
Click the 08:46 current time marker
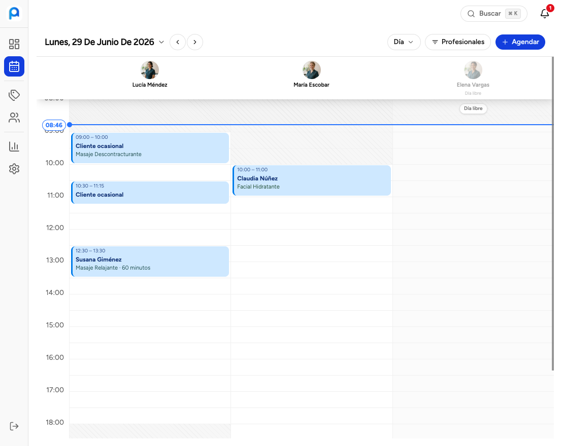tap(54, 125)
